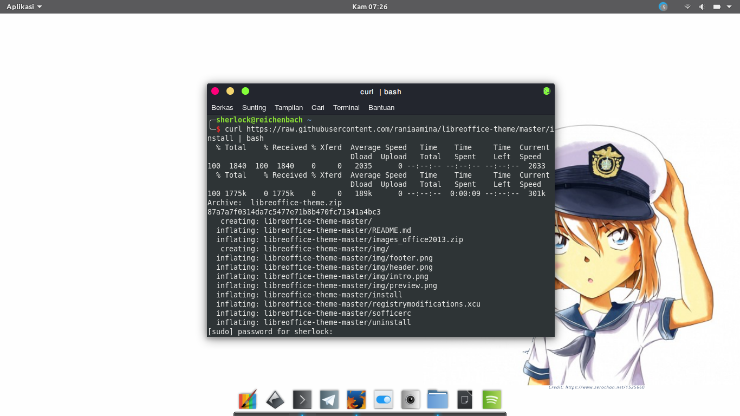
Task: Click the 'img/header.png' output line
Action: 324,267
